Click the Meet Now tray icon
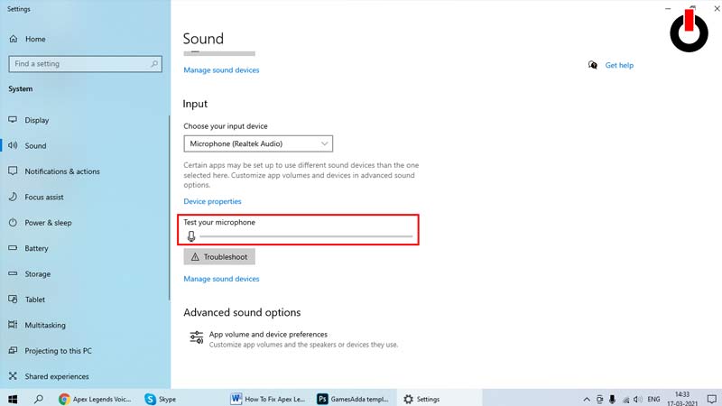 pyautogui.click(x=599, y=400)
